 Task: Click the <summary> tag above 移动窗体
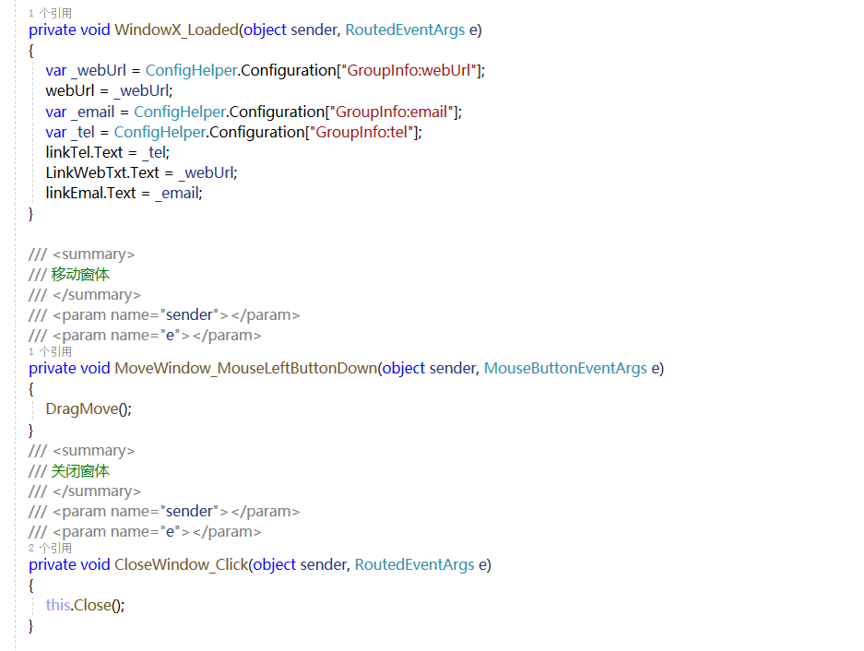point(94,254)
